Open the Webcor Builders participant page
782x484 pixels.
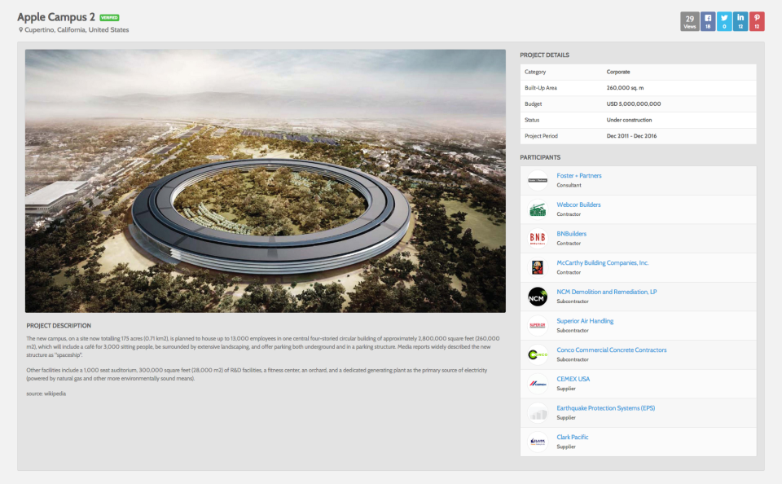click(579, 205)
